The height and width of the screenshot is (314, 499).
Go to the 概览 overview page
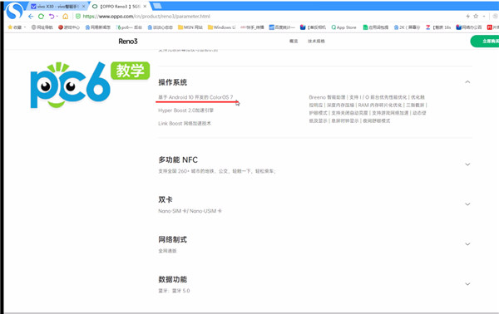click(294, 42)
